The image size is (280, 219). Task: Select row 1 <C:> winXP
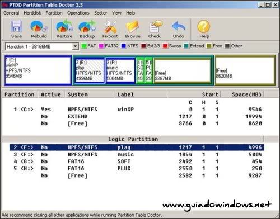(137, 109)
